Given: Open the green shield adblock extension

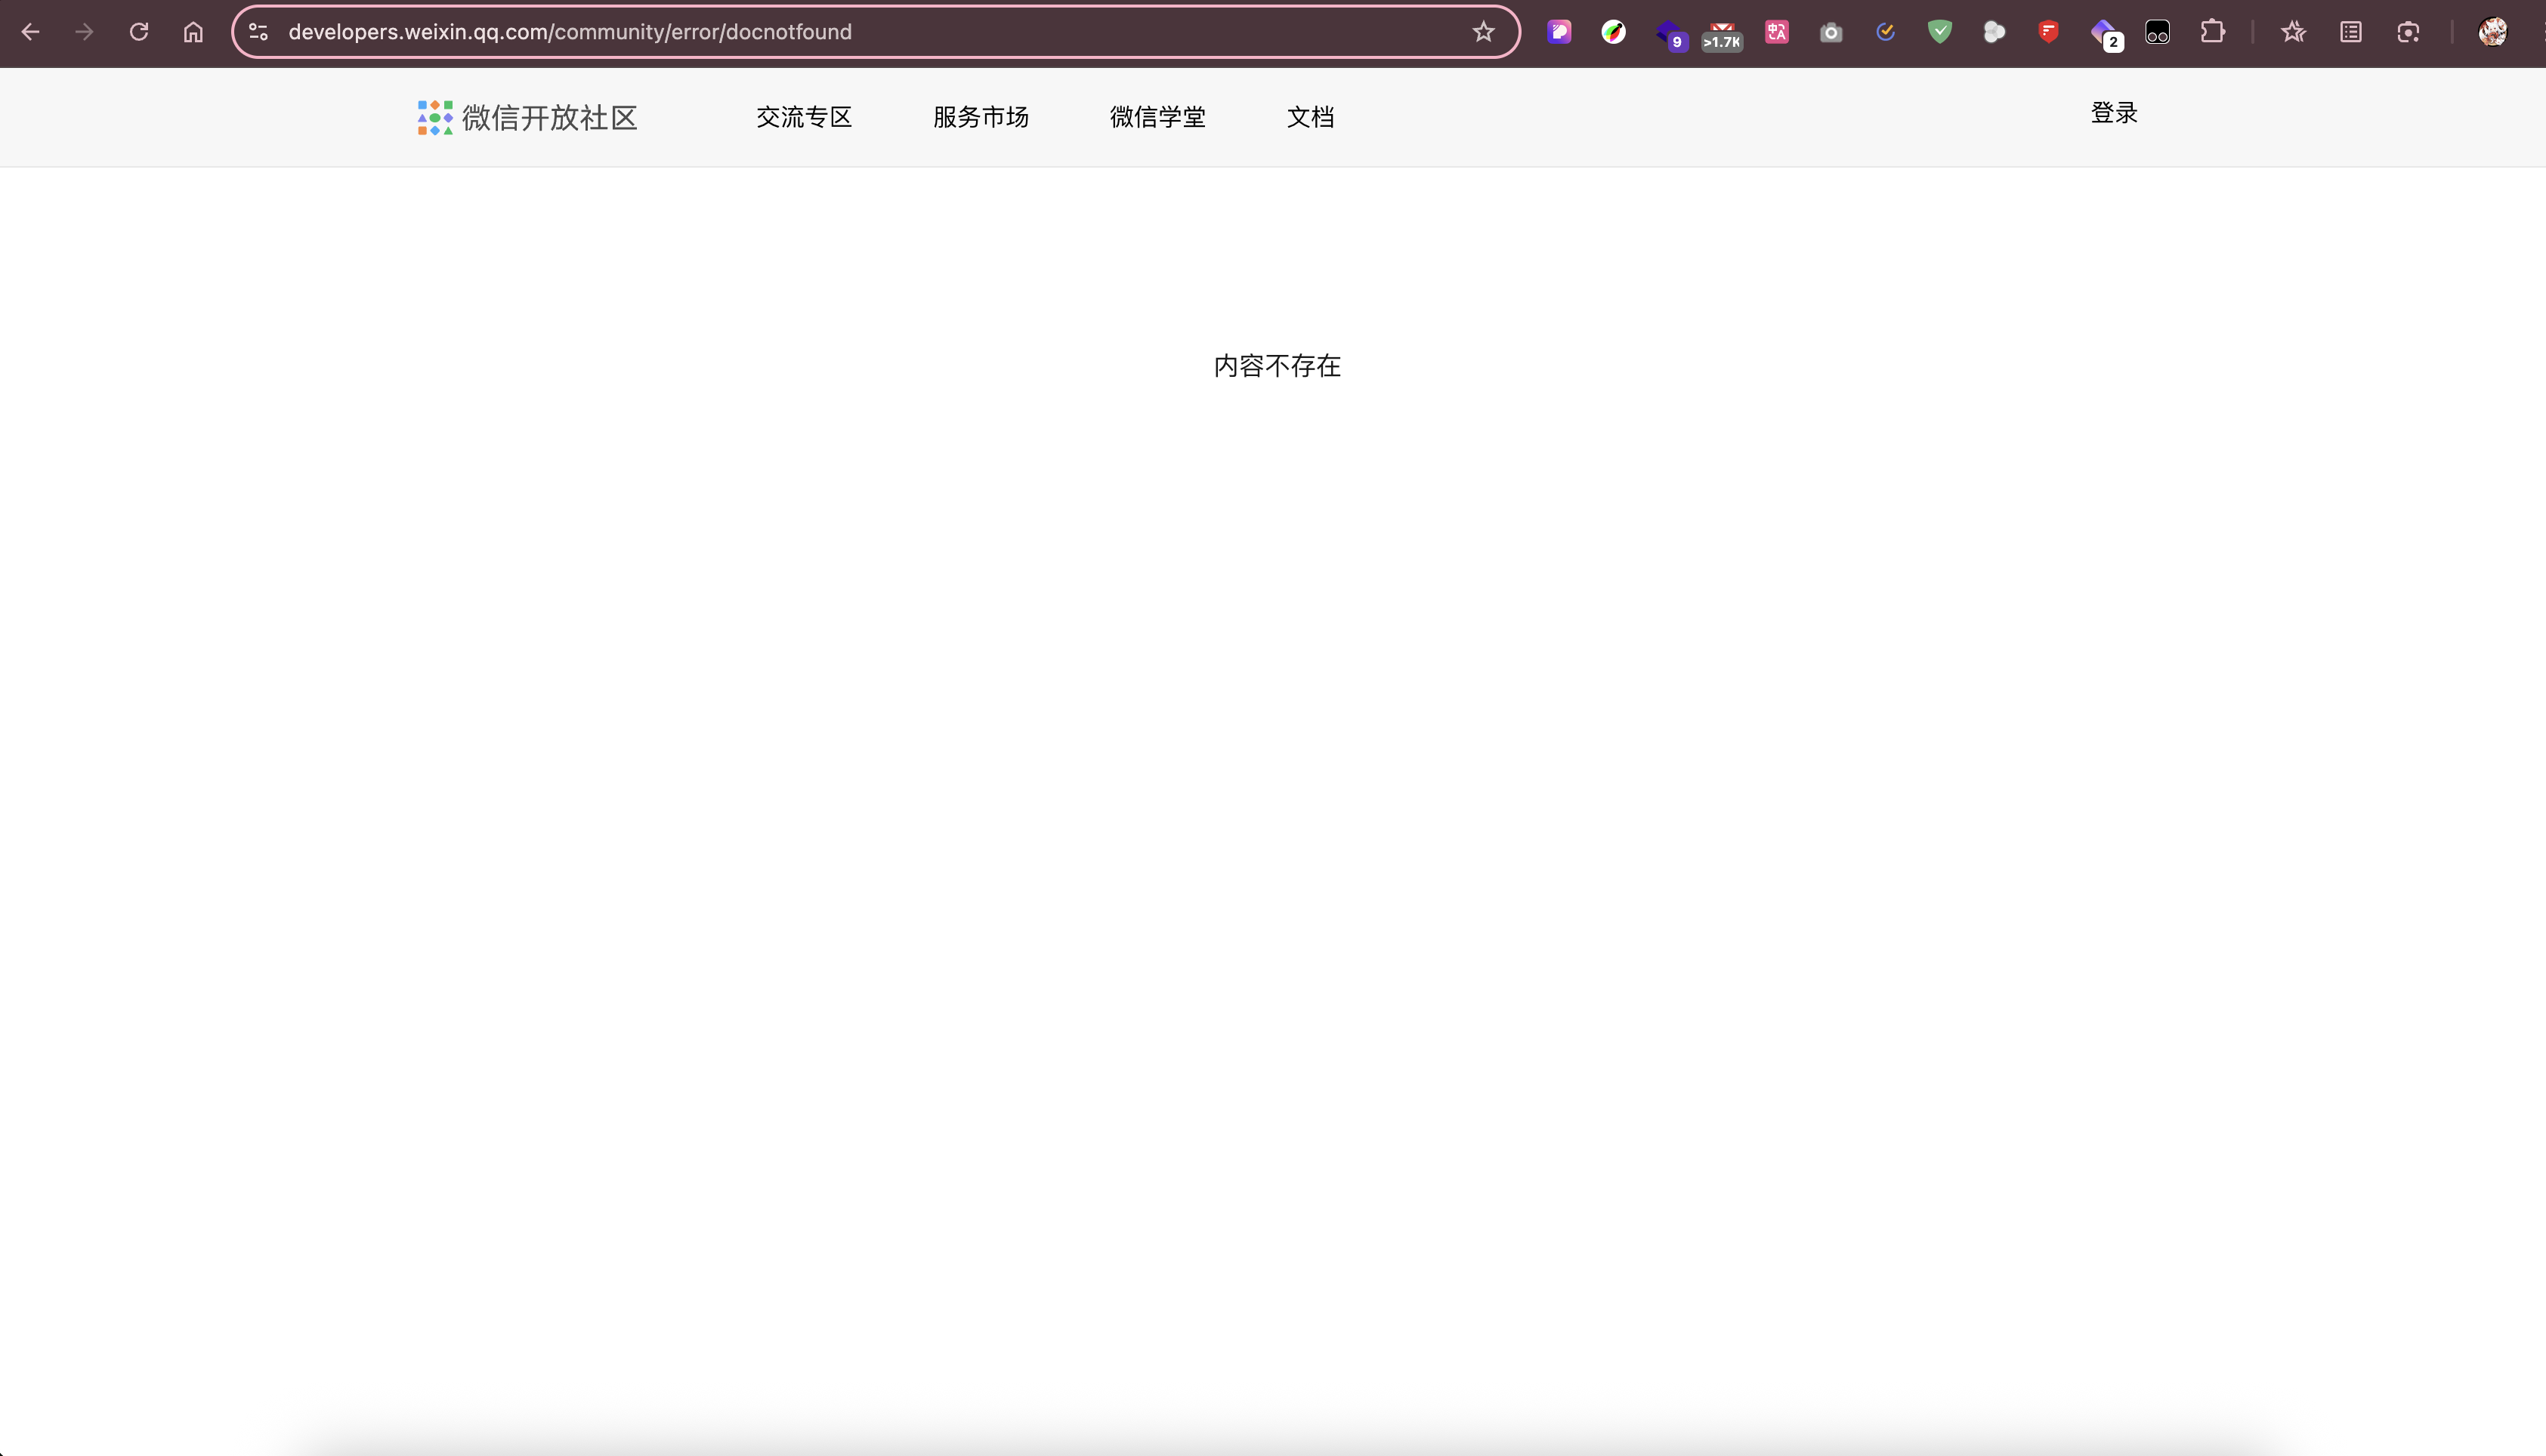Looking at the screenshot, I should 1940,32.
